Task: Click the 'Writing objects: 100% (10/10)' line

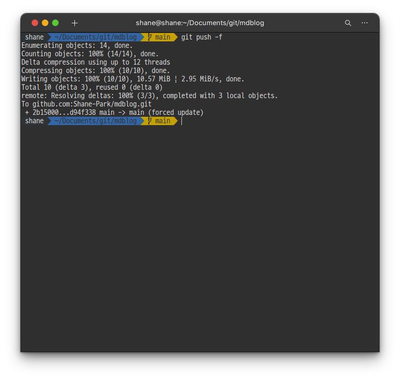Action: point(133,79)
